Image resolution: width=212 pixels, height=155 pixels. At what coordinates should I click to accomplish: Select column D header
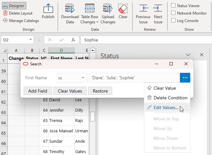pos(61,50)
